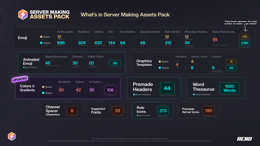Click the Bullet points value 696

[61, 43]
